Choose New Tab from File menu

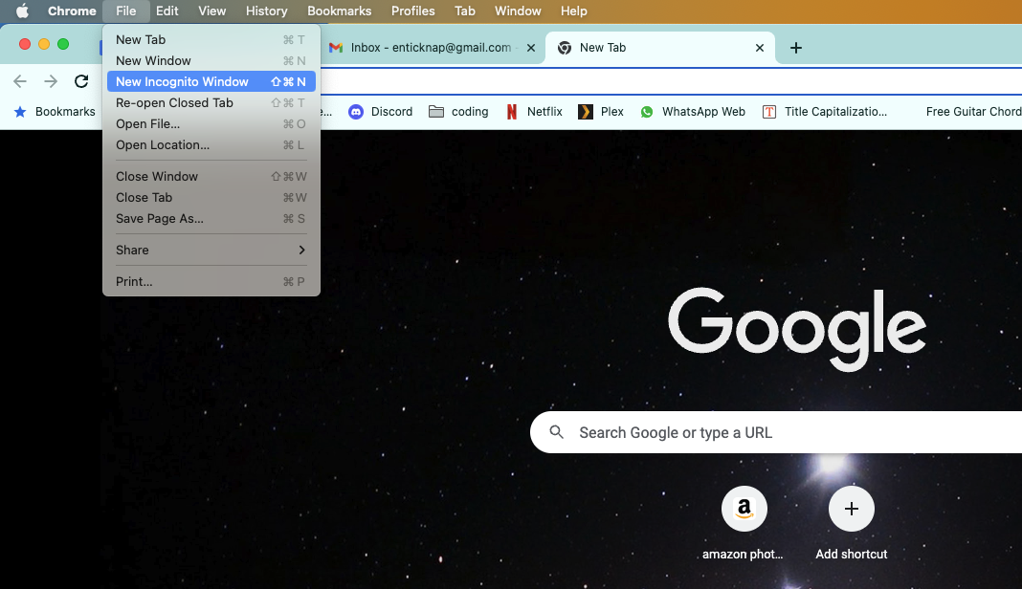211,40
